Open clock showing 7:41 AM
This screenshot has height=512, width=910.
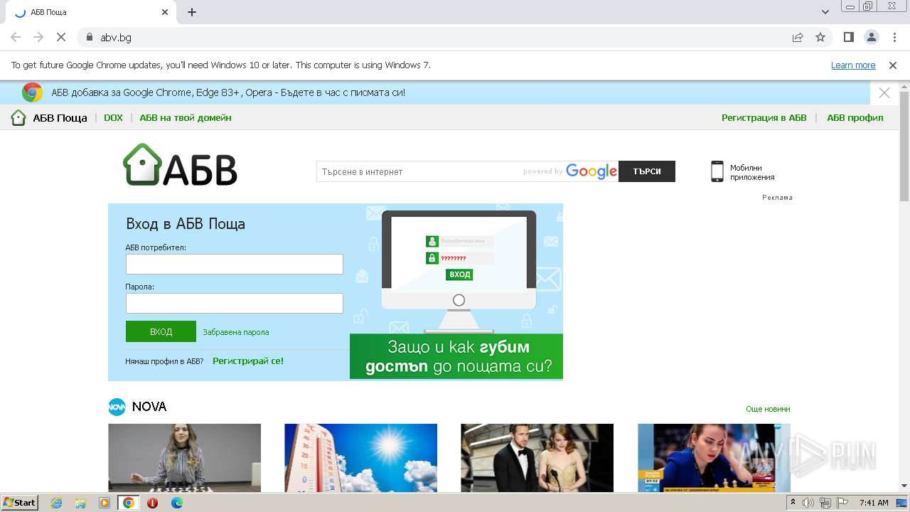point(874,503)
